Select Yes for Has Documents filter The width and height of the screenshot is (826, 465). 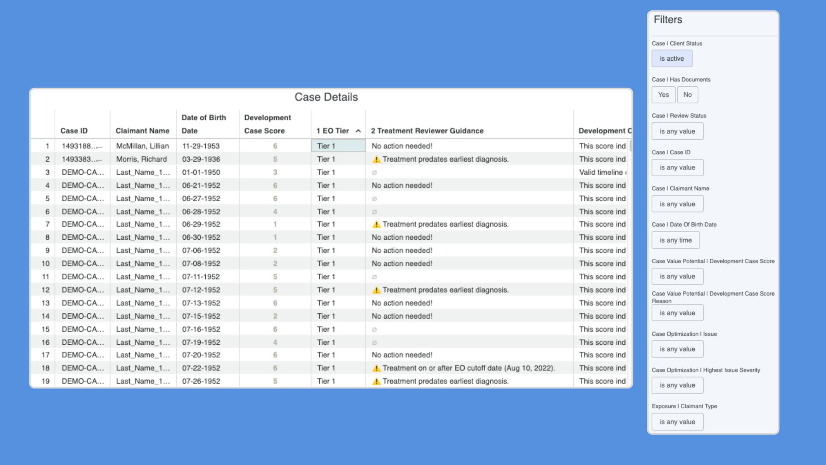(663, 95)
